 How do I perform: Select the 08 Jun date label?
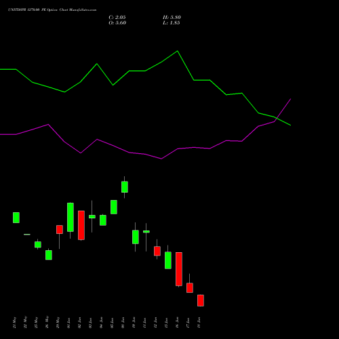(123, 323)
